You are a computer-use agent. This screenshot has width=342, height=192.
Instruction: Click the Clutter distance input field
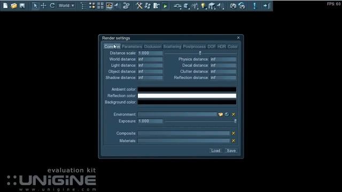[x=223, y=71]
